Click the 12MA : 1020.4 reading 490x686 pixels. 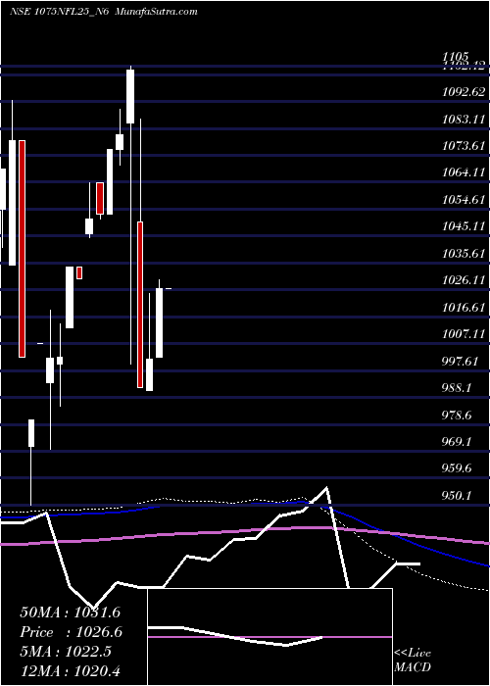71,670
